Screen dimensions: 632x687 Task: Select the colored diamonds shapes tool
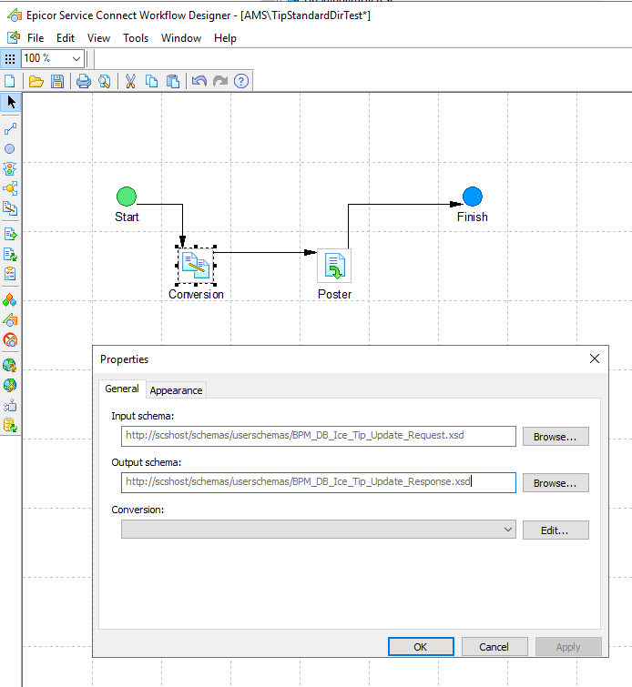click(x=10, y=300)
